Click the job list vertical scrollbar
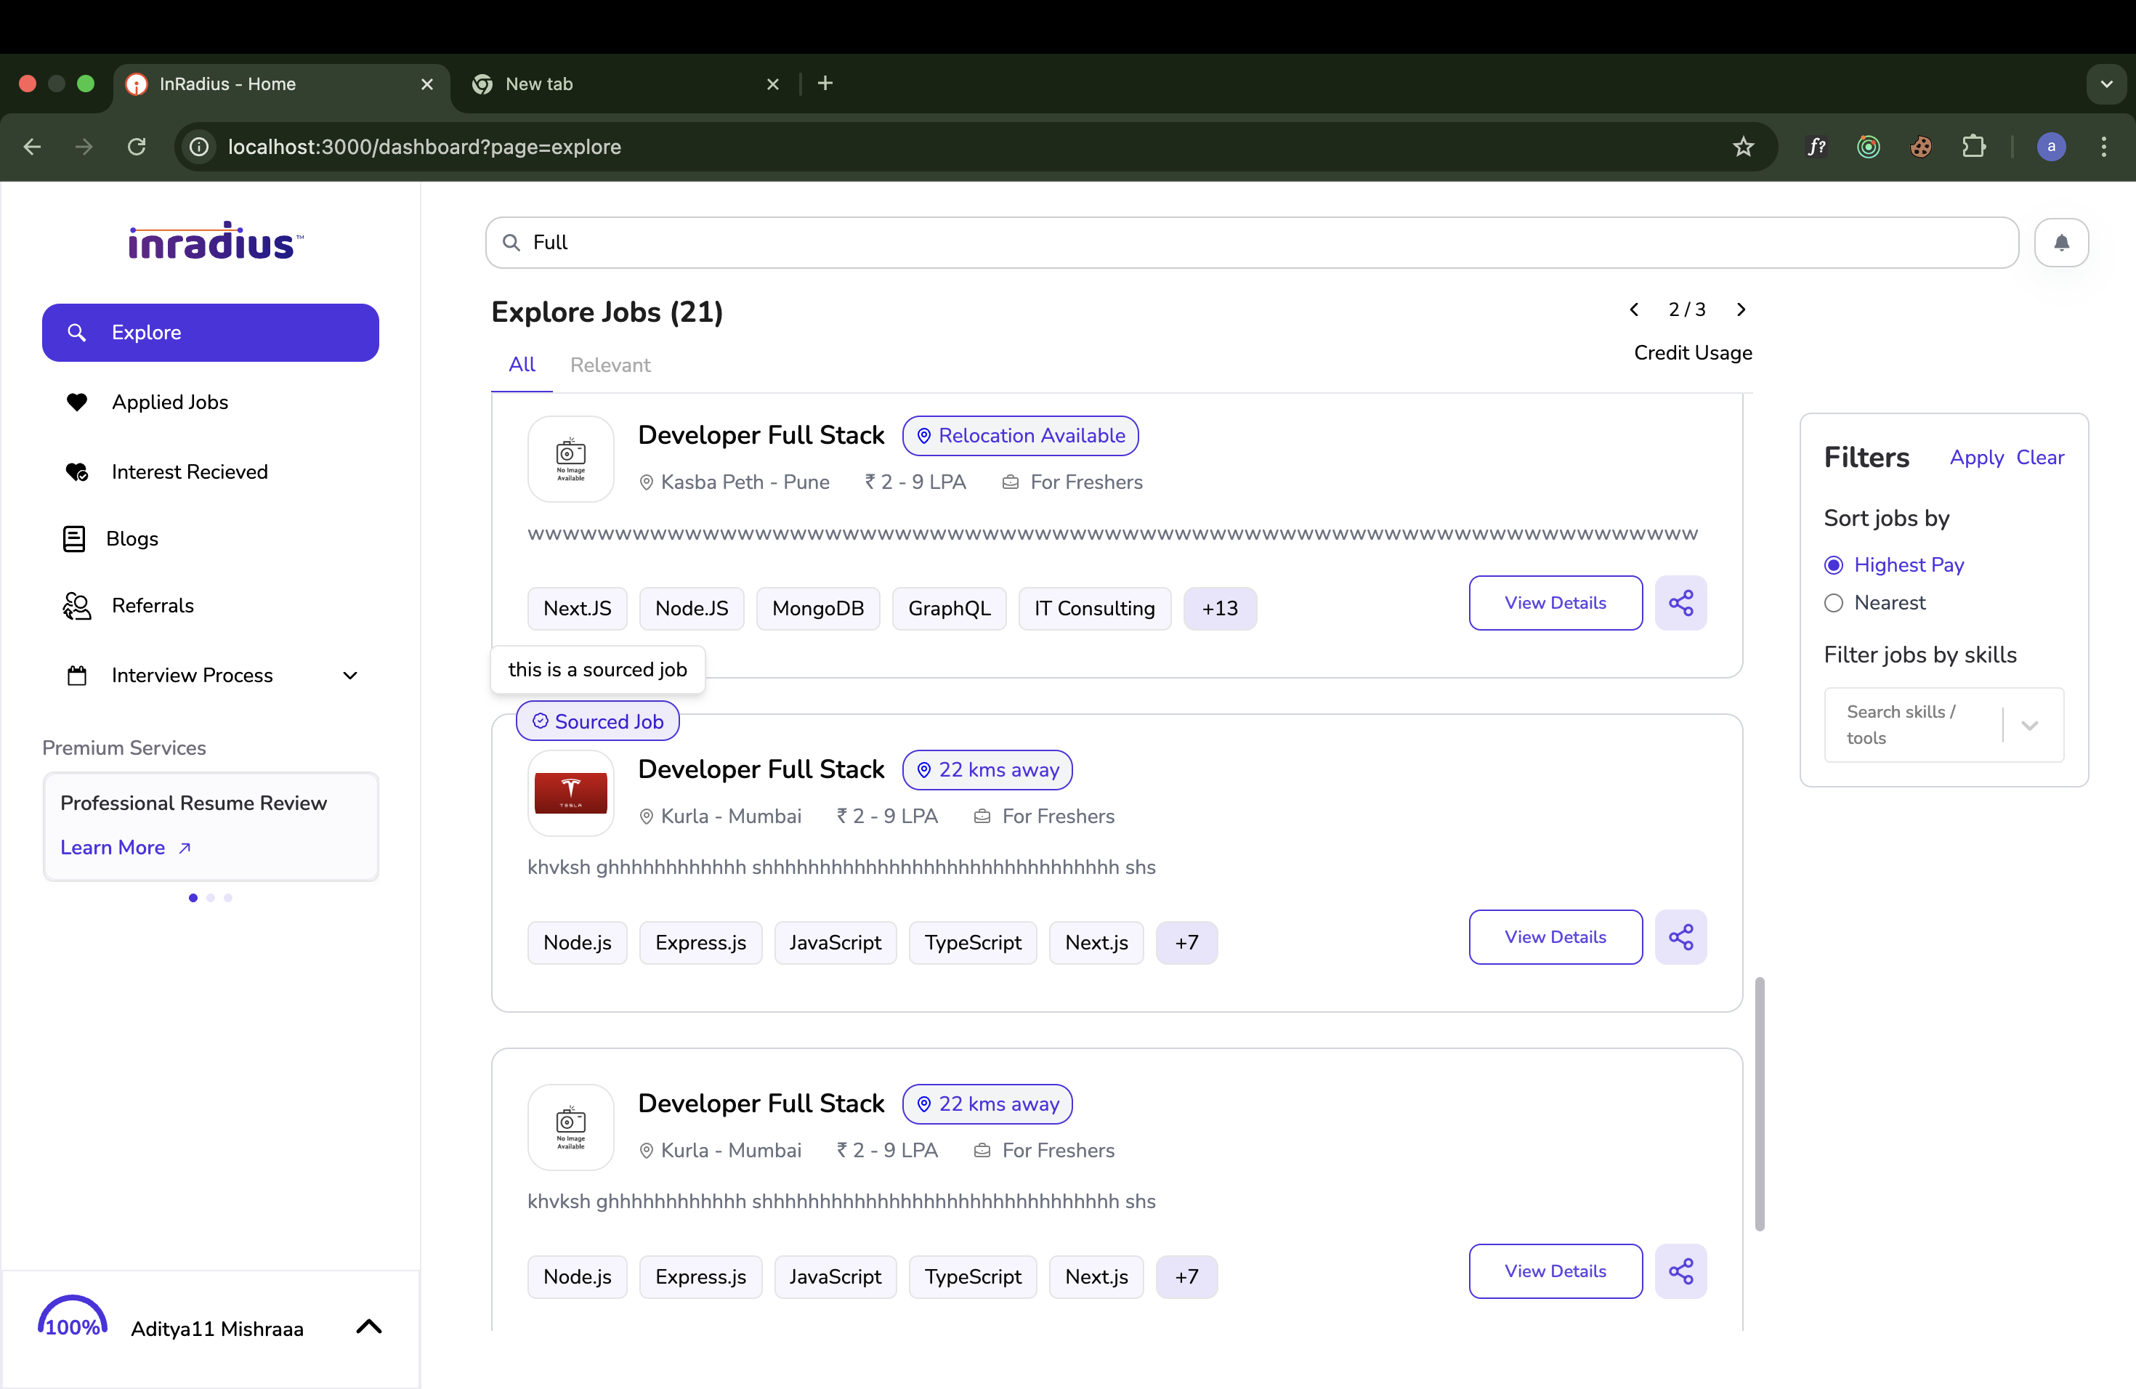 point(1759,1103)
